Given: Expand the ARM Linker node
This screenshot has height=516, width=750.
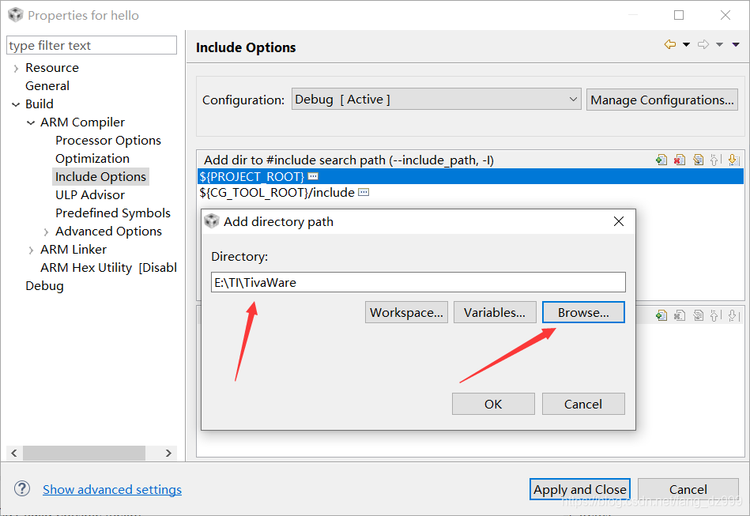Looking at the screenshot, I should pos(31,250).
